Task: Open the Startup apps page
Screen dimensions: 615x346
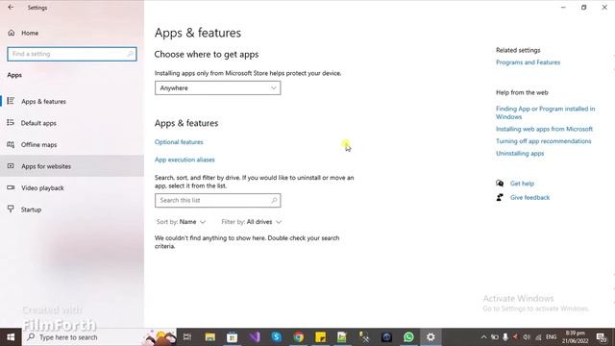Action: point(72,210)
